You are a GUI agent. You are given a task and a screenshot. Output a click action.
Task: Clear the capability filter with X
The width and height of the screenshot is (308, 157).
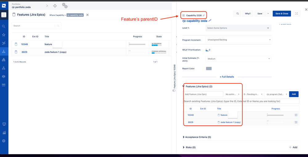pyautogui.click(x=88, y=15)
